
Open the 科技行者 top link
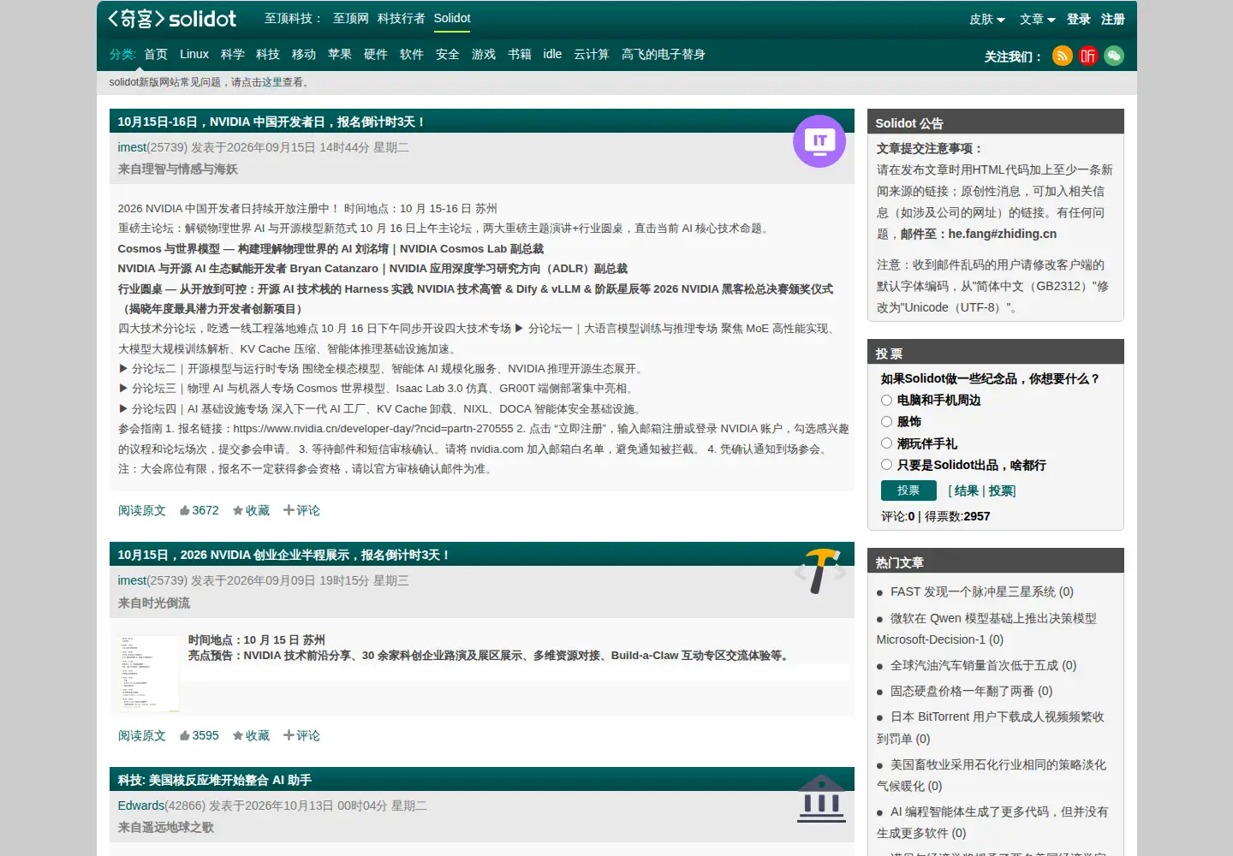coord(402,18)
